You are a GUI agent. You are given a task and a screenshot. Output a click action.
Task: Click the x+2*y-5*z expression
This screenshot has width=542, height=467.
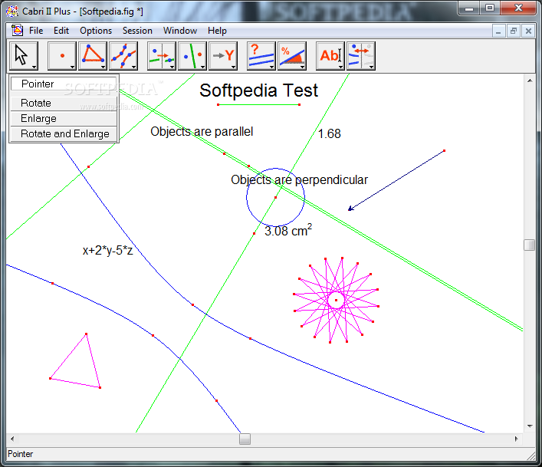pyautogui.click(x=107, y=250)
